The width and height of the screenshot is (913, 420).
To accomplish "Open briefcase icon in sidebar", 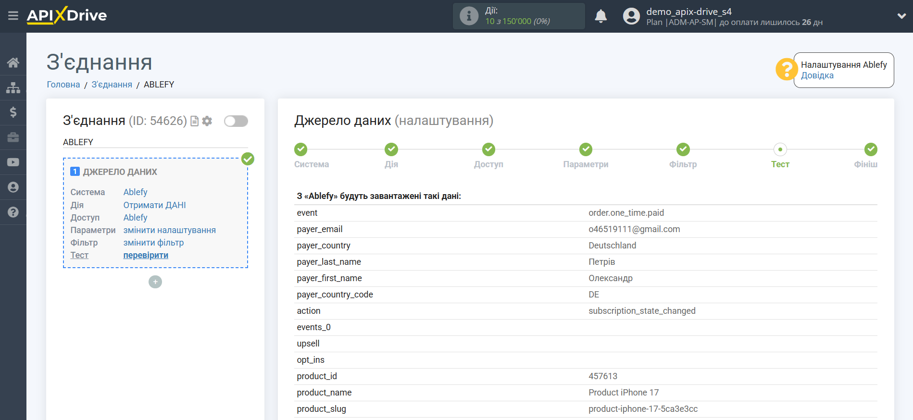I will [x=13, y=137].
